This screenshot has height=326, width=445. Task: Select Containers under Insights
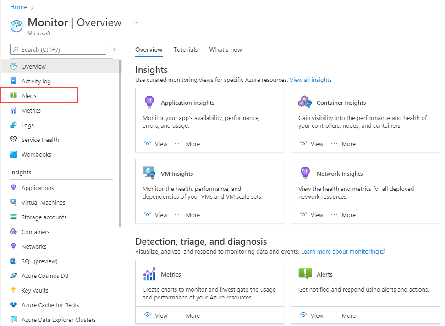pyautogui.click(x=37, y=232)
